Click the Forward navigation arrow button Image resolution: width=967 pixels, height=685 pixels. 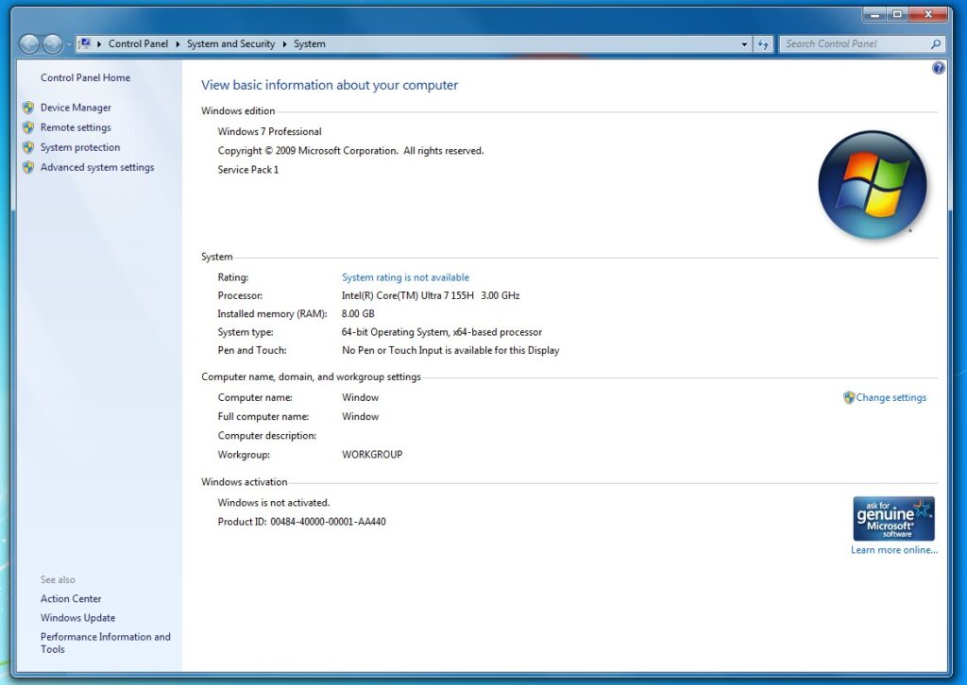pos(53,44)
